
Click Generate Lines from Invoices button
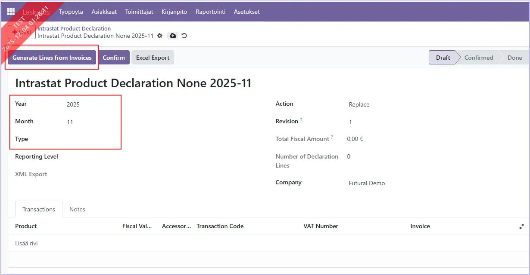click(52, 58)
